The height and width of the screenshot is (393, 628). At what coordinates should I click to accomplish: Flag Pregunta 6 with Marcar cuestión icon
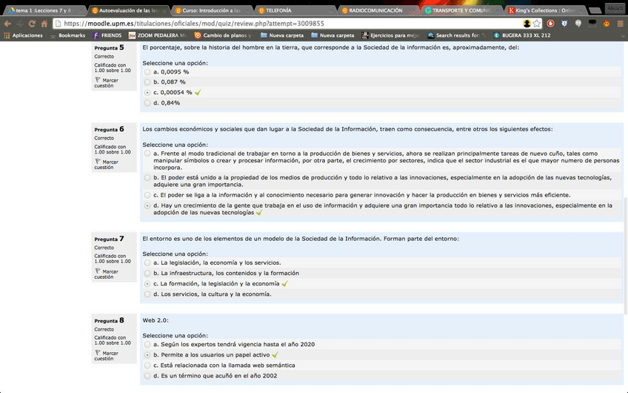tap(98, 162)
